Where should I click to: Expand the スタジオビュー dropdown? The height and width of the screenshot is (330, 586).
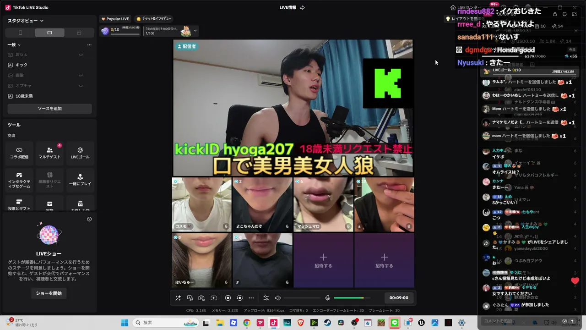pyautogui.click(x=26, y=21)
